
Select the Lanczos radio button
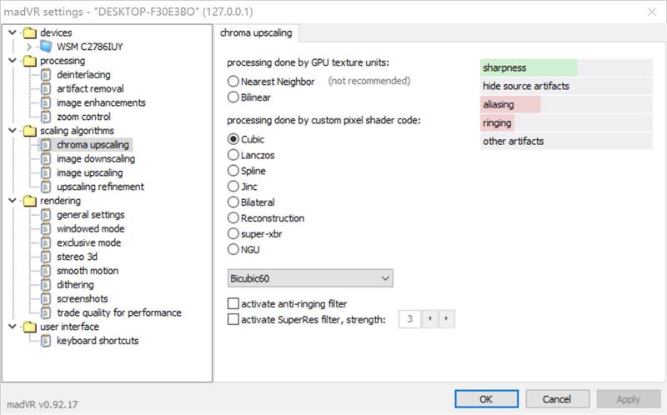(x=233, y=154)
